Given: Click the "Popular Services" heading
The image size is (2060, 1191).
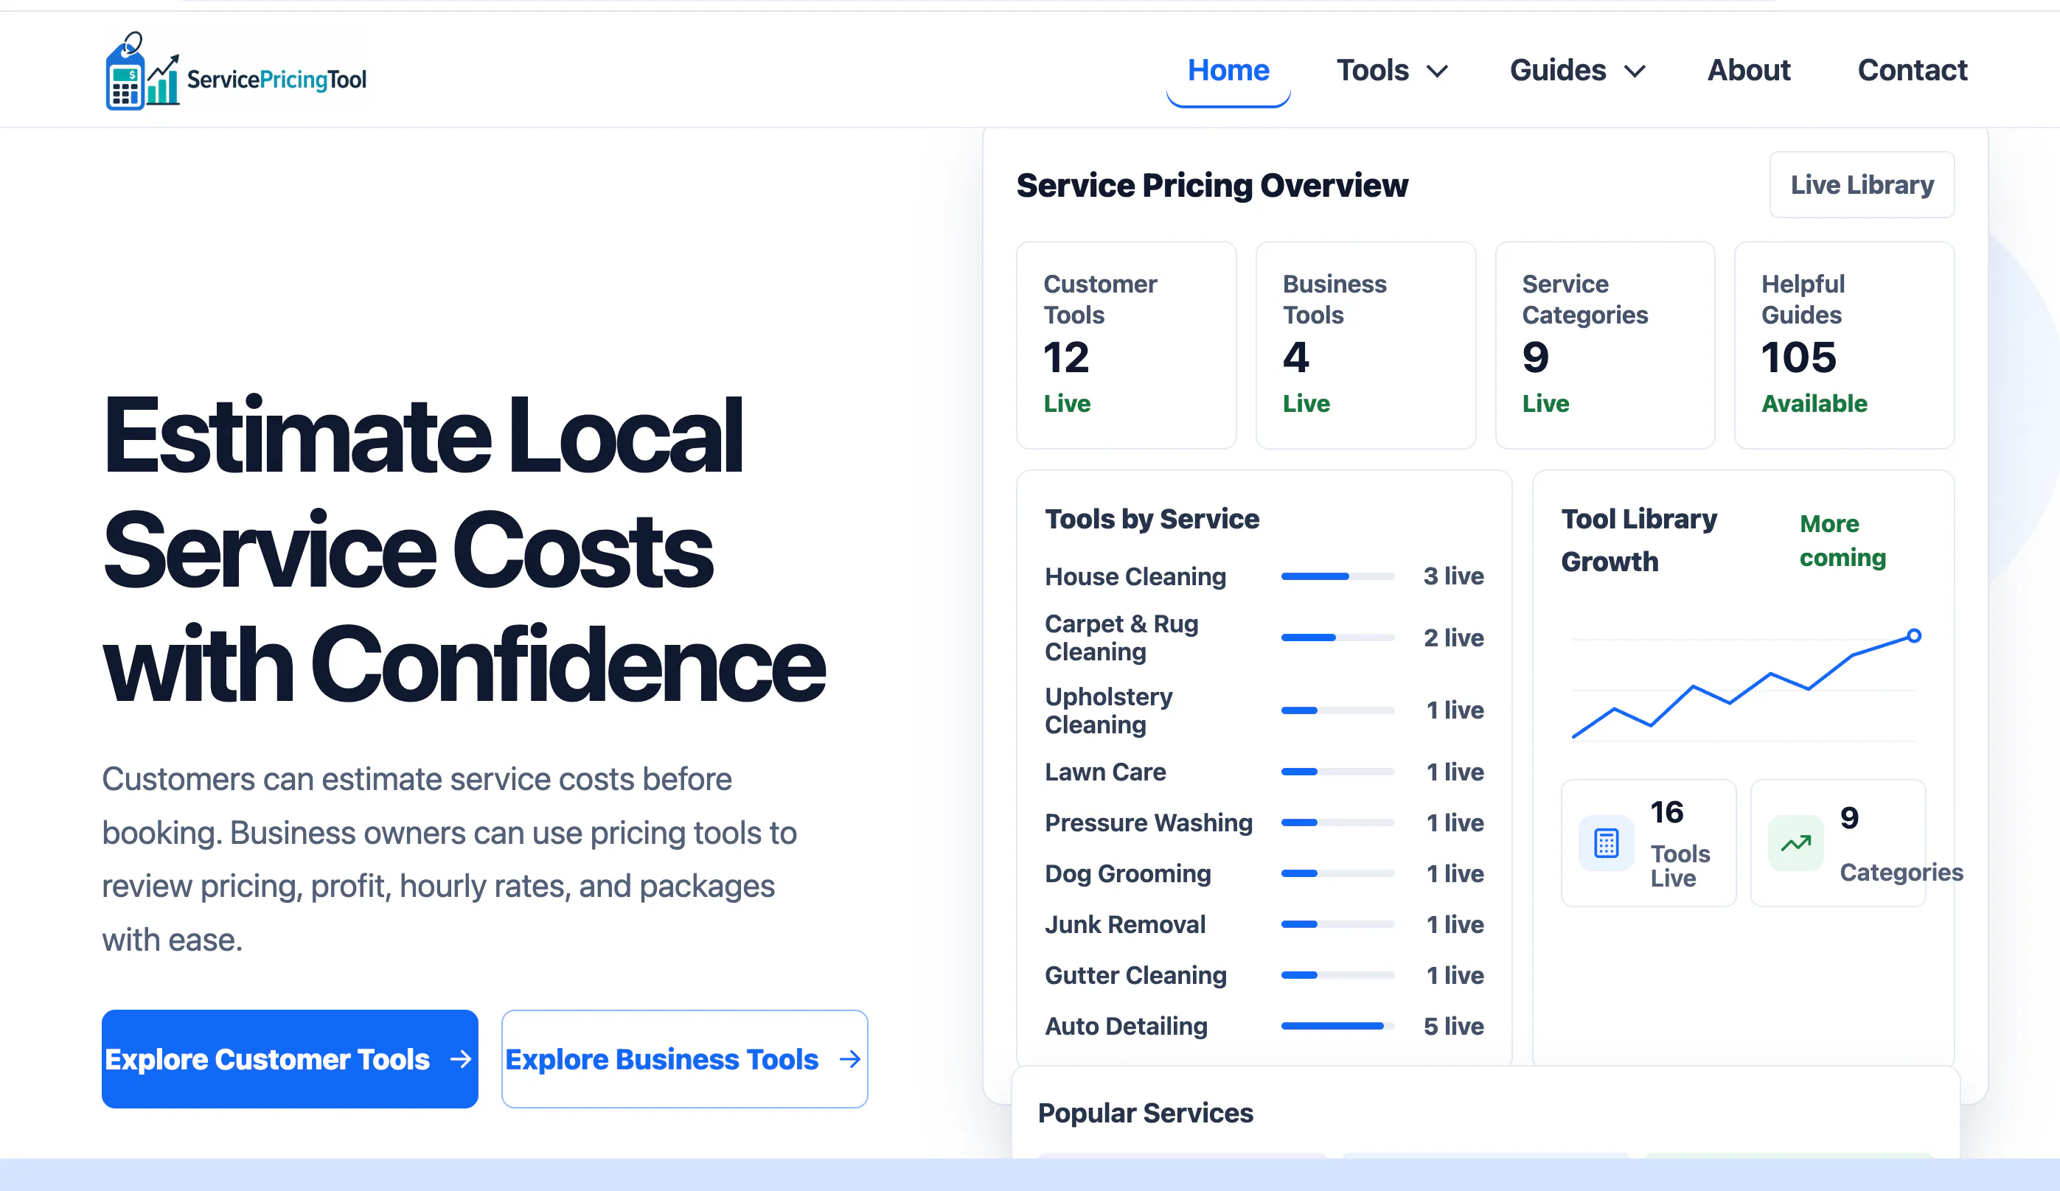Looking at the screenshot, I should pos(1145,1114).
